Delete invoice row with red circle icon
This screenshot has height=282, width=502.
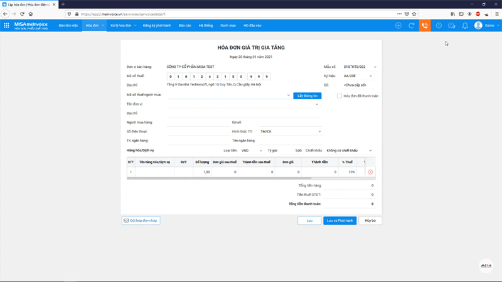(370, 171)
